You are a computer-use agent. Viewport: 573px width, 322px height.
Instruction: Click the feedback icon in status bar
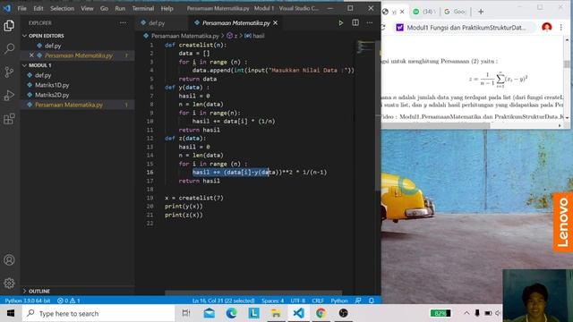(x=358, y=301)
